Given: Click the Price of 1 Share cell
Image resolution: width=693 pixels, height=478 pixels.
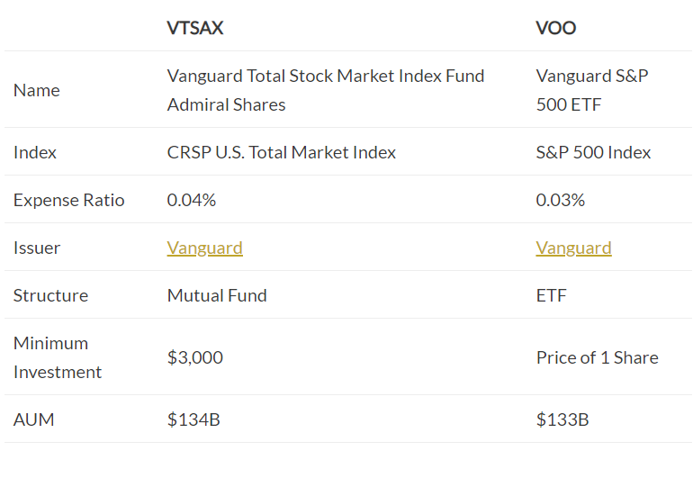Looking at the screenshot, I should click(x=597, y=357).
